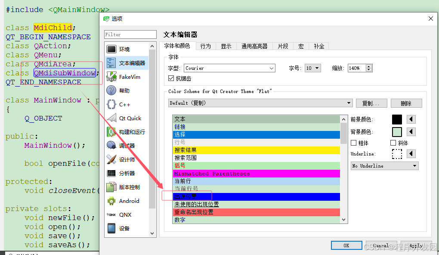Open the No Underline style dropdown

pyautogui.click(x=384, y=166)
